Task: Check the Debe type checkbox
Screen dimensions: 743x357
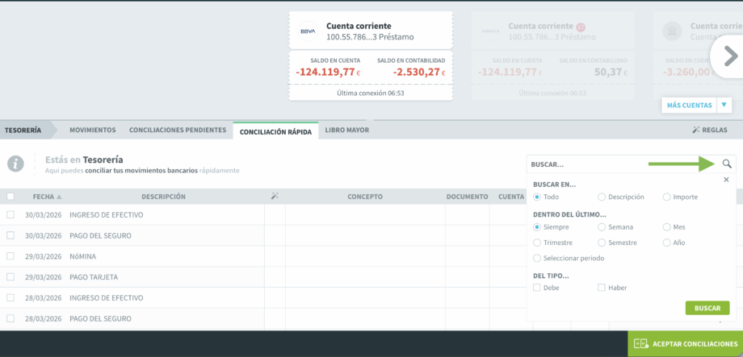Action: (537, 288)
